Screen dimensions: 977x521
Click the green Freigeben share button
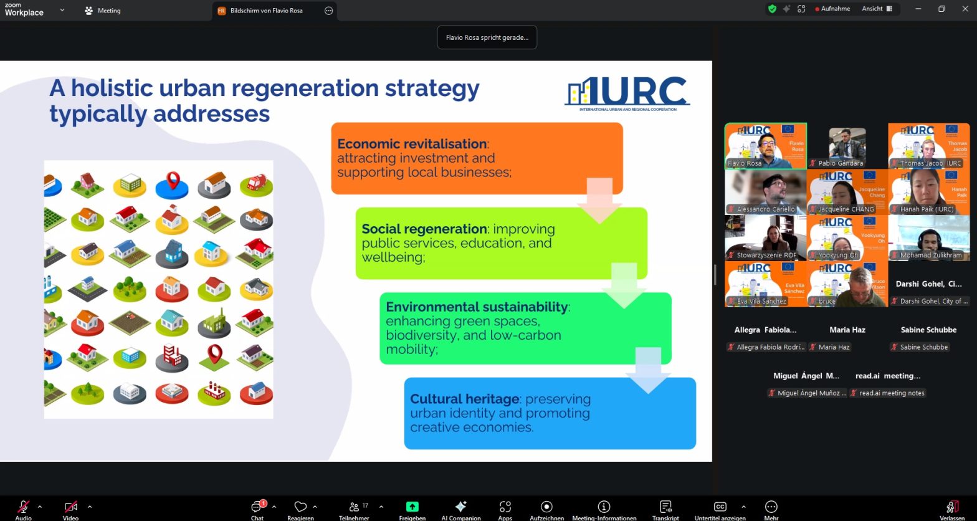(412, 507)
